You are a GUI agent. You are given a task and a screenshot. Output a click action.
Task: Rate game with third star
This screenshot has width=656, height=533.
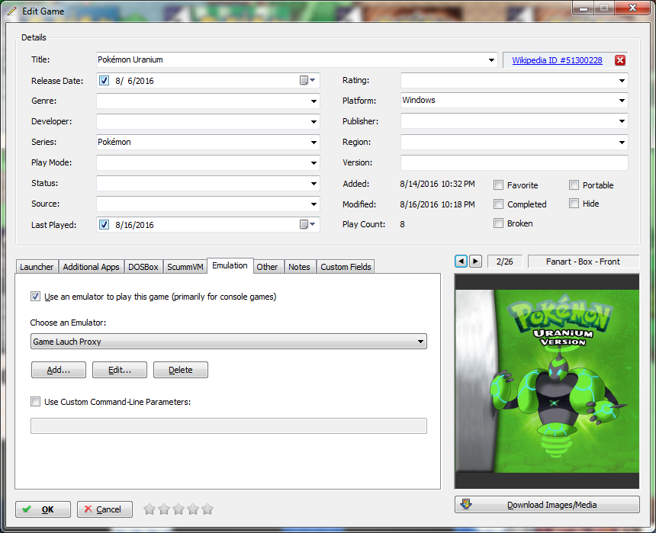click(178, 509)
